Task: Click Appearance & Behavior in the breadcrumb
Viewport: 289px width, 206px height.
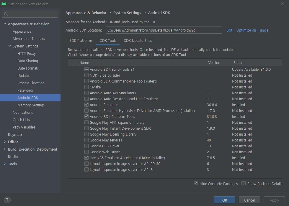Action: [x=86, y=13]
